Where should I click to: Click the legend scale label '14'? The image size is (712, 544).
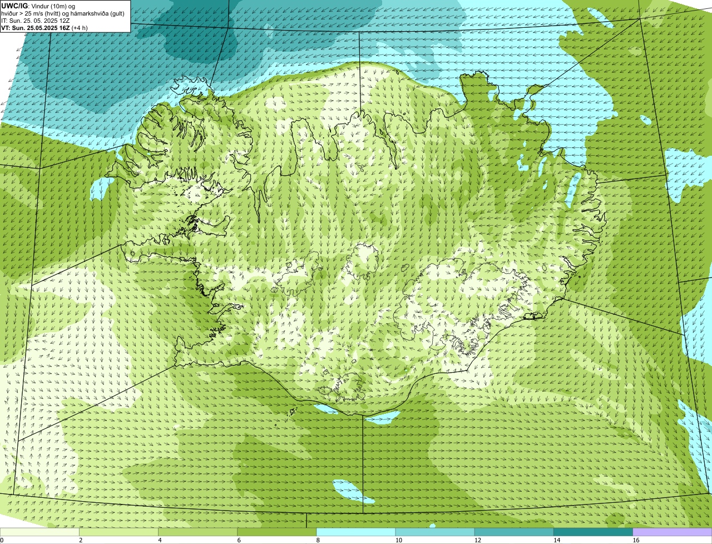(557, 540)
